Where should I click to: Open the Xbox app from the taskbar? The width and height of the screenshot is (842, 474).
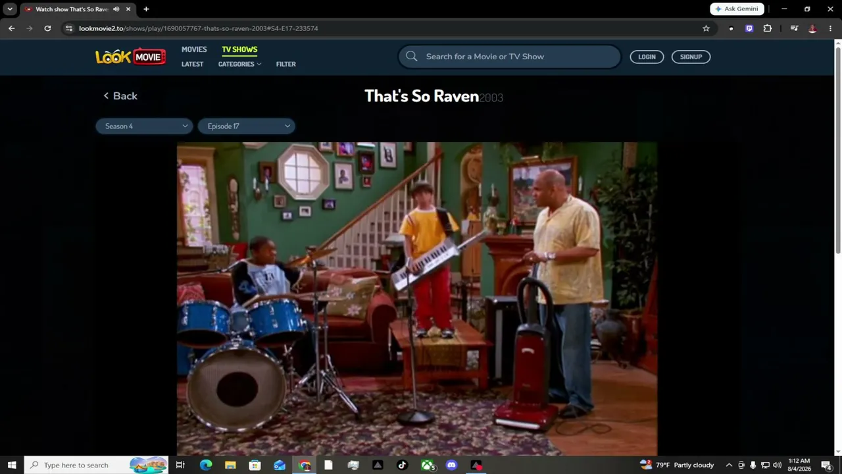[428, 465]
